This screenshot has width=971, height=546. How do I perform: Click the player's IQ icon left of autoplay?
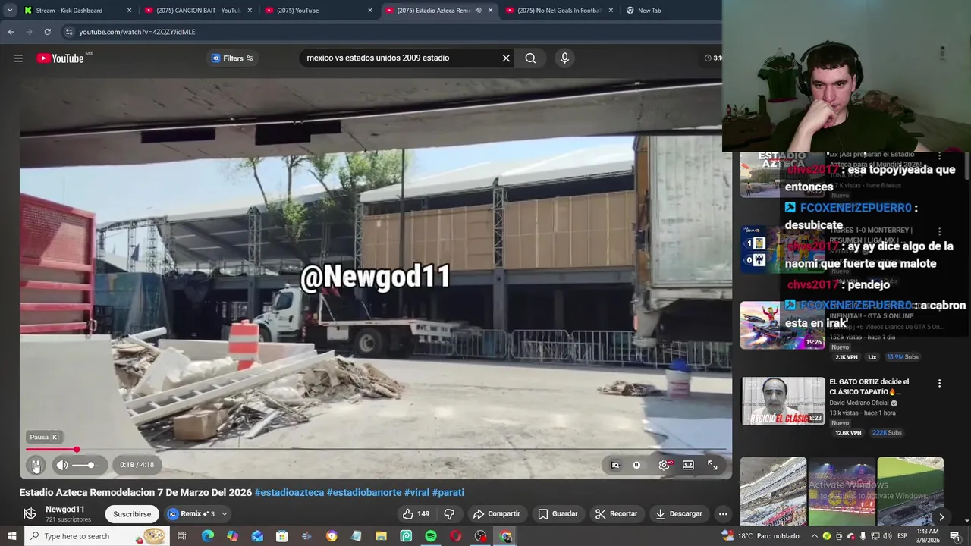pyautogui.click(x=615, y=465)
